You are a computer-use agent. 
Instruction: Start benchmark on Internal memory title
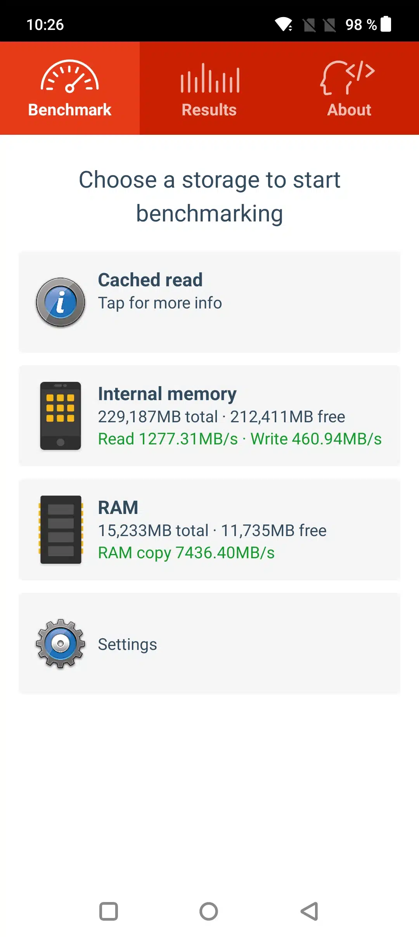click(x=167, y=394)
